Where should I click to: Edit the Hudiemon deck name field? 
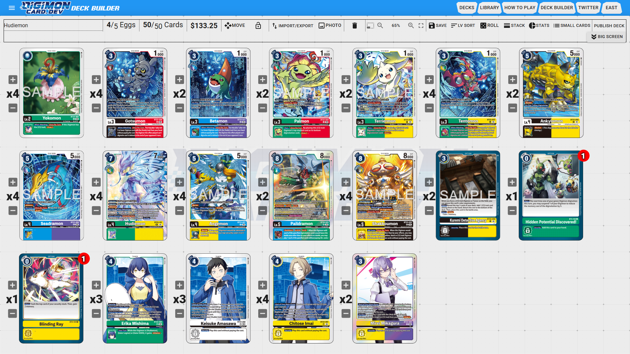pos(53,26)
